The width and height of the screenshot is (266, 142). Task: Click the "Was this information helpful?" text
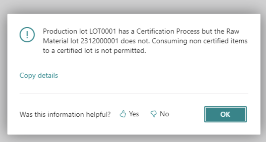pos(65,114)
